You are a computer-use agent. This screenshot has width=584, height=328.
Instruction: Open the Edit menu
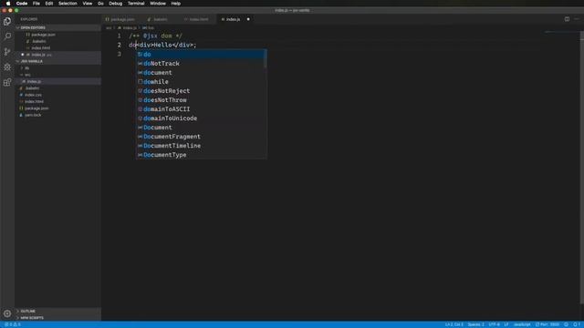[x=48, y=4]
